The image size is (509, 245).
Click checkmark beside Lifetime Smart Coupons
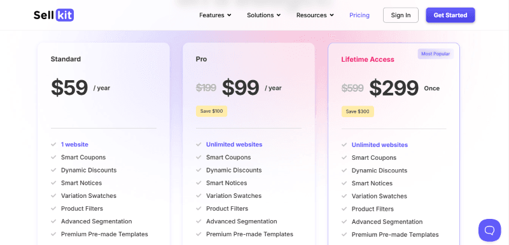pos(344,158)
